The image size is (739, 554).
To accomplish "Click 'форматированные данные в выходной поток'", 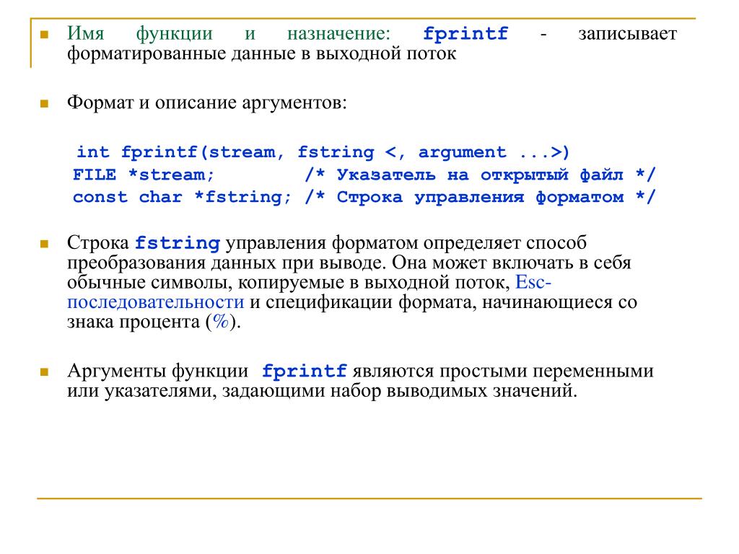I will click(x=261, y=53).
